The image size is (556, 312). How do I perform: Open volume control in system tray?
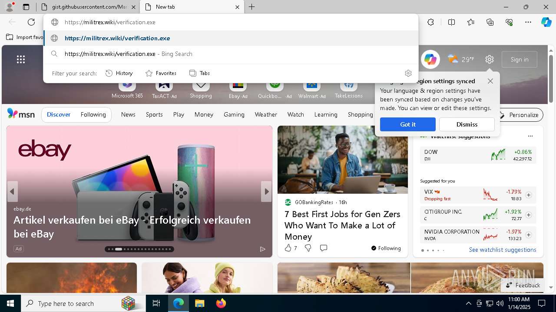500,303
